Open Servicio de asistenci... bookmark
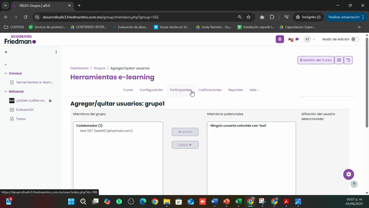Image resolution: width=369 pixels, height=208 pixels. point(47,27)
